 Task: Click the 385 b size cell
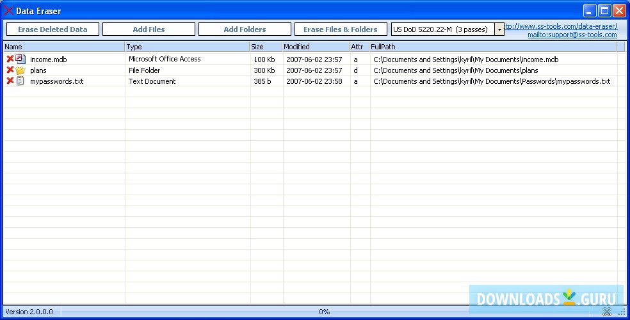(x=262, y=81)
